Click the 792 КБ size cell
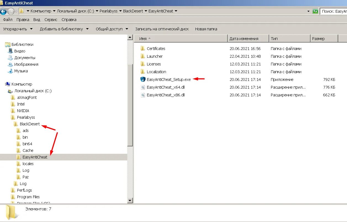347x222 pixels. pos(329,80)
